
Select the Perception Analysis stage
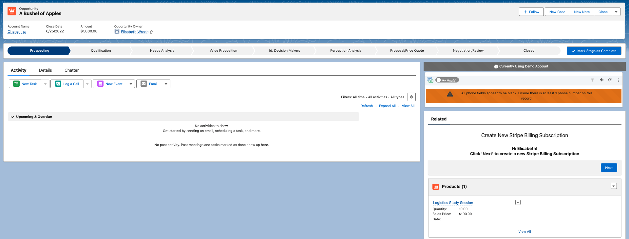coord(346,51)
